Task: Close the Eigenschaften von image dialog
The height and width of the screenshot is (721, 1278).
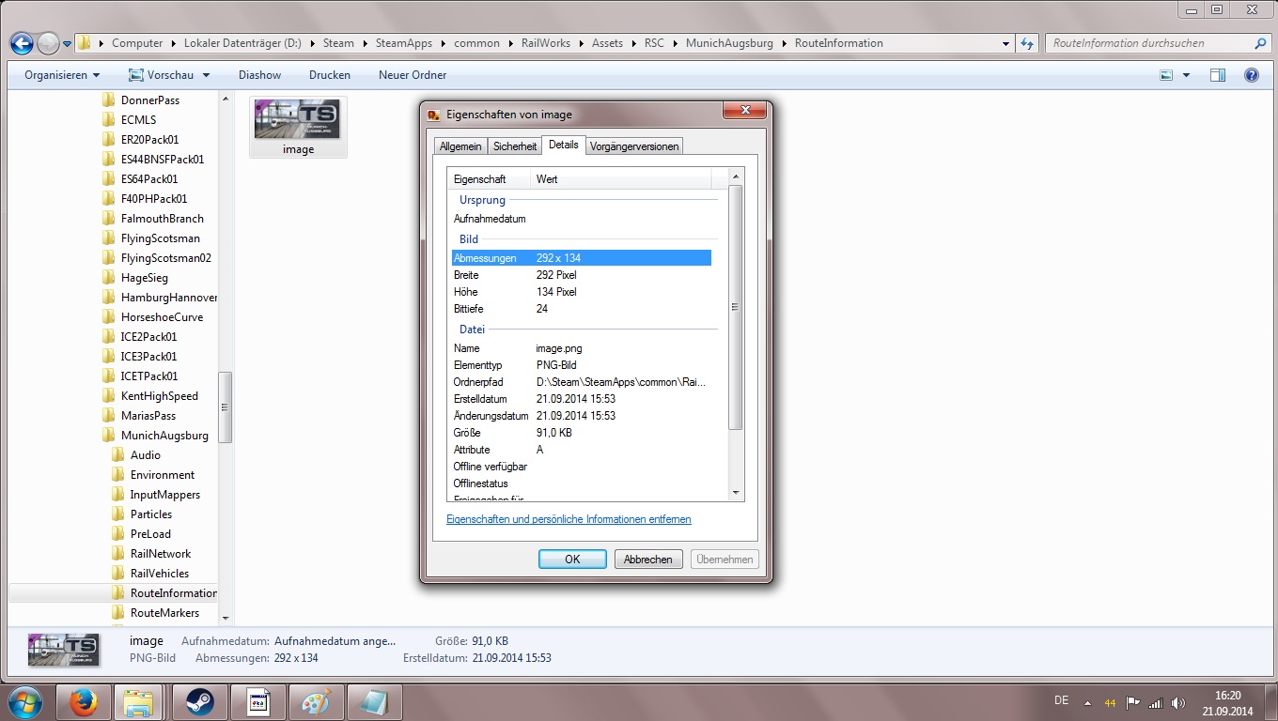Action: click(745, 111)
